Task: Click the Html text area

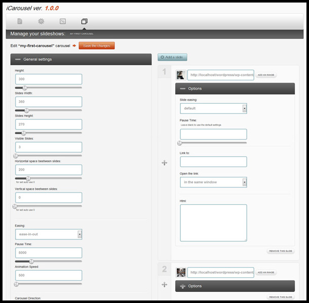Action: (x=213, y=223)
